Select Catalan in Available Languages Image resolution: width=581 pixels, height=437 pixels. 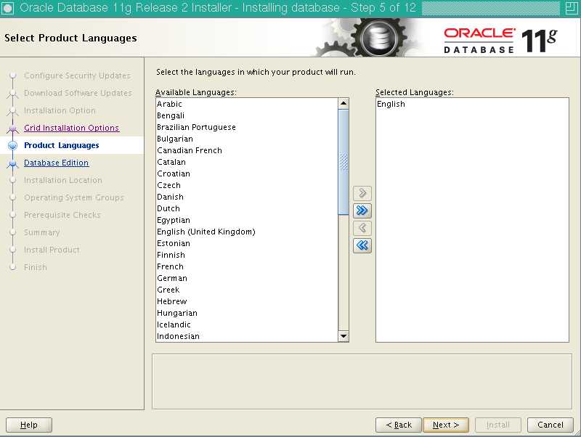pos(247,162)
